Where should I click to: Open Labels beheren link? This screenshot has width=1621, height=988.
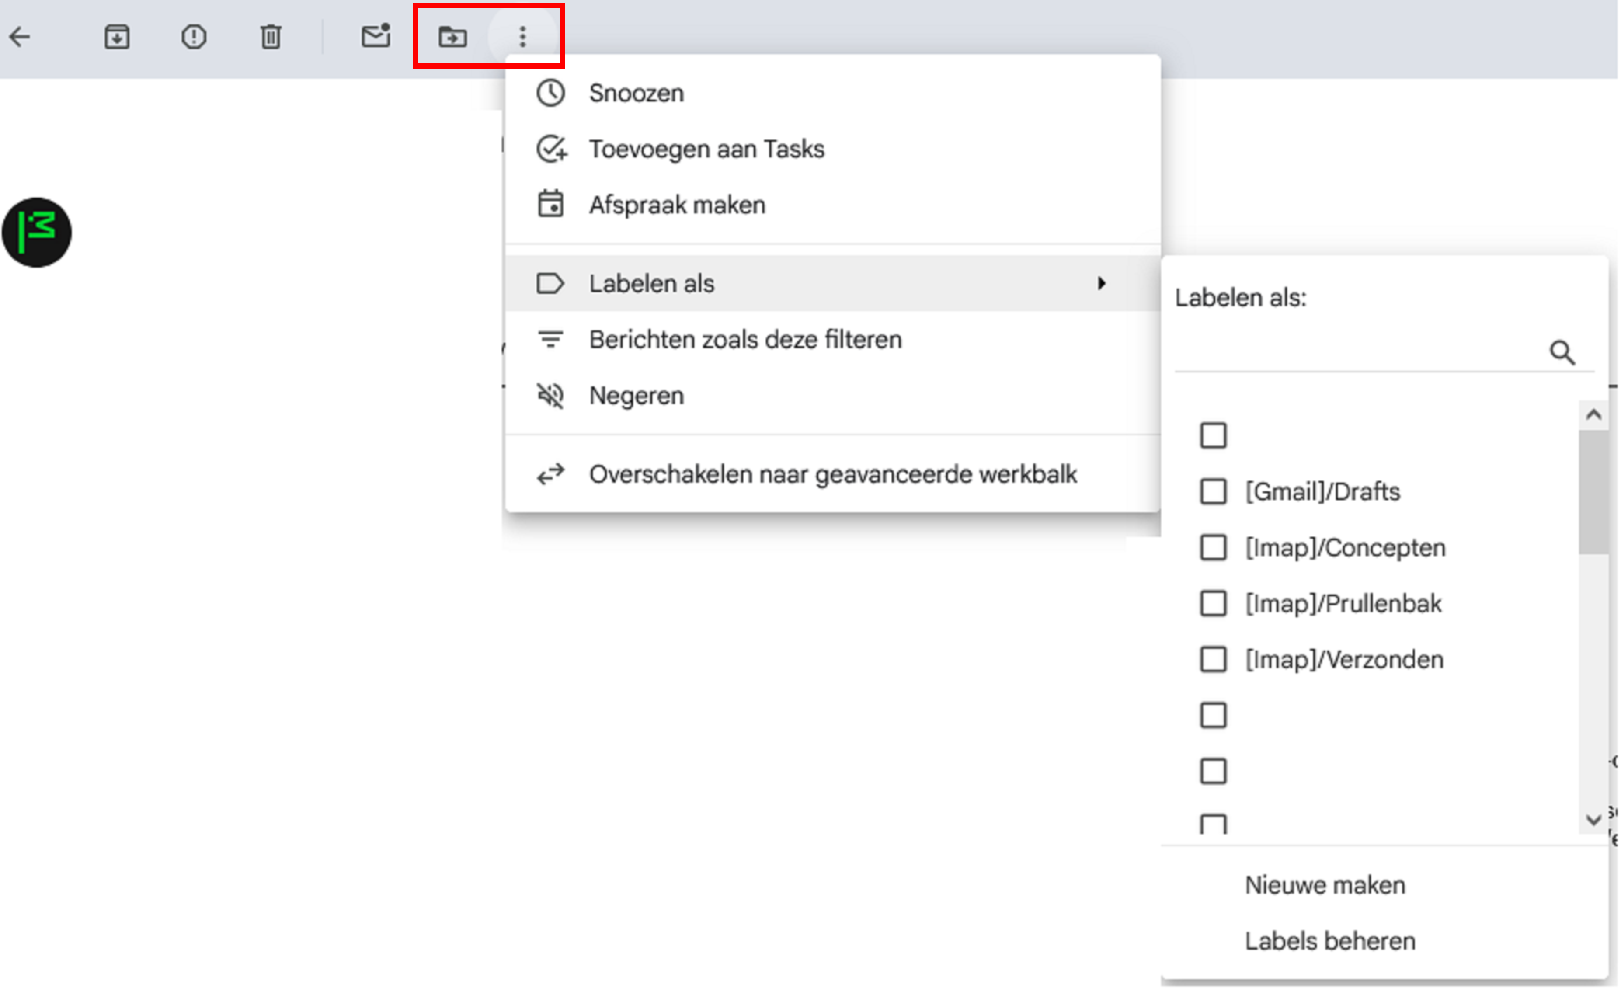(1329, 941)
